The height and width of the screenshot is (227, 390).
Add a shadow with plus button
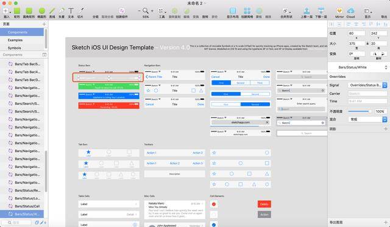click(386, 129)
